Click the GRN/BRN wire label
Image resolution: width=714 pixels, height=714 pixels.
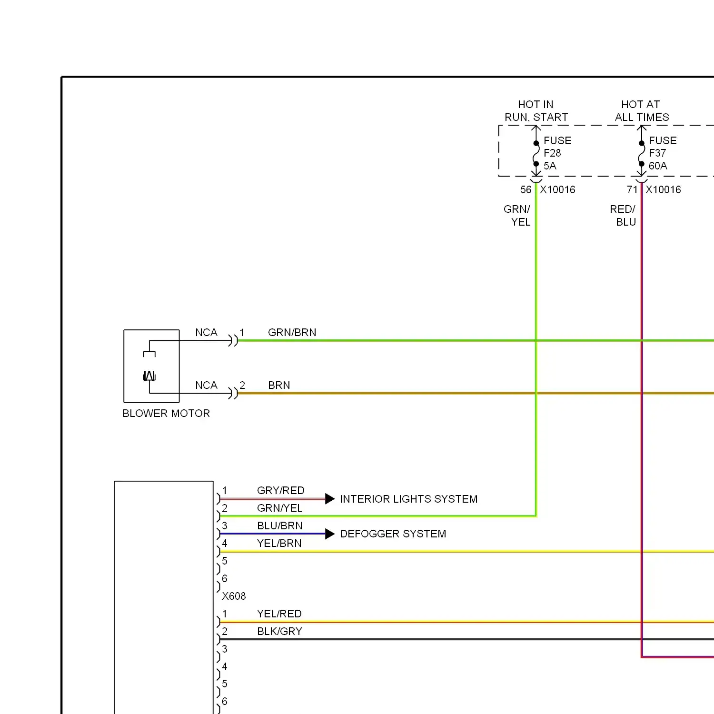pos(292,332)
